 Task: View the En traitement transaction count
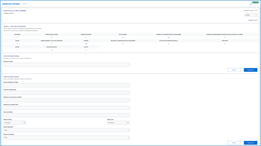(123, 38)
